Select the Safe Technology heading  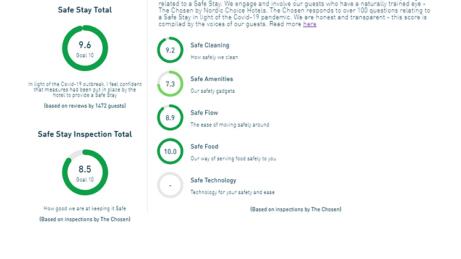point(213,180)
